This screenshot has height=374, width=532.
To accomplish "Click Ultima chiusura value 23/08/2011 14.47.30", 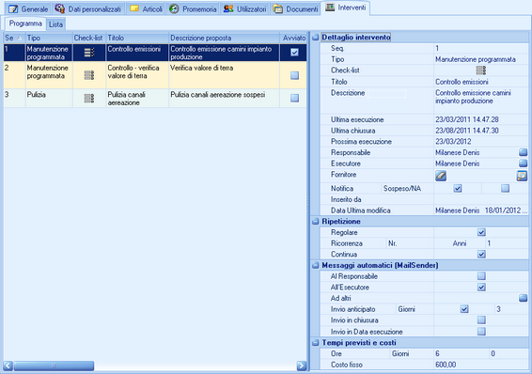I will [x=467, y=131].
